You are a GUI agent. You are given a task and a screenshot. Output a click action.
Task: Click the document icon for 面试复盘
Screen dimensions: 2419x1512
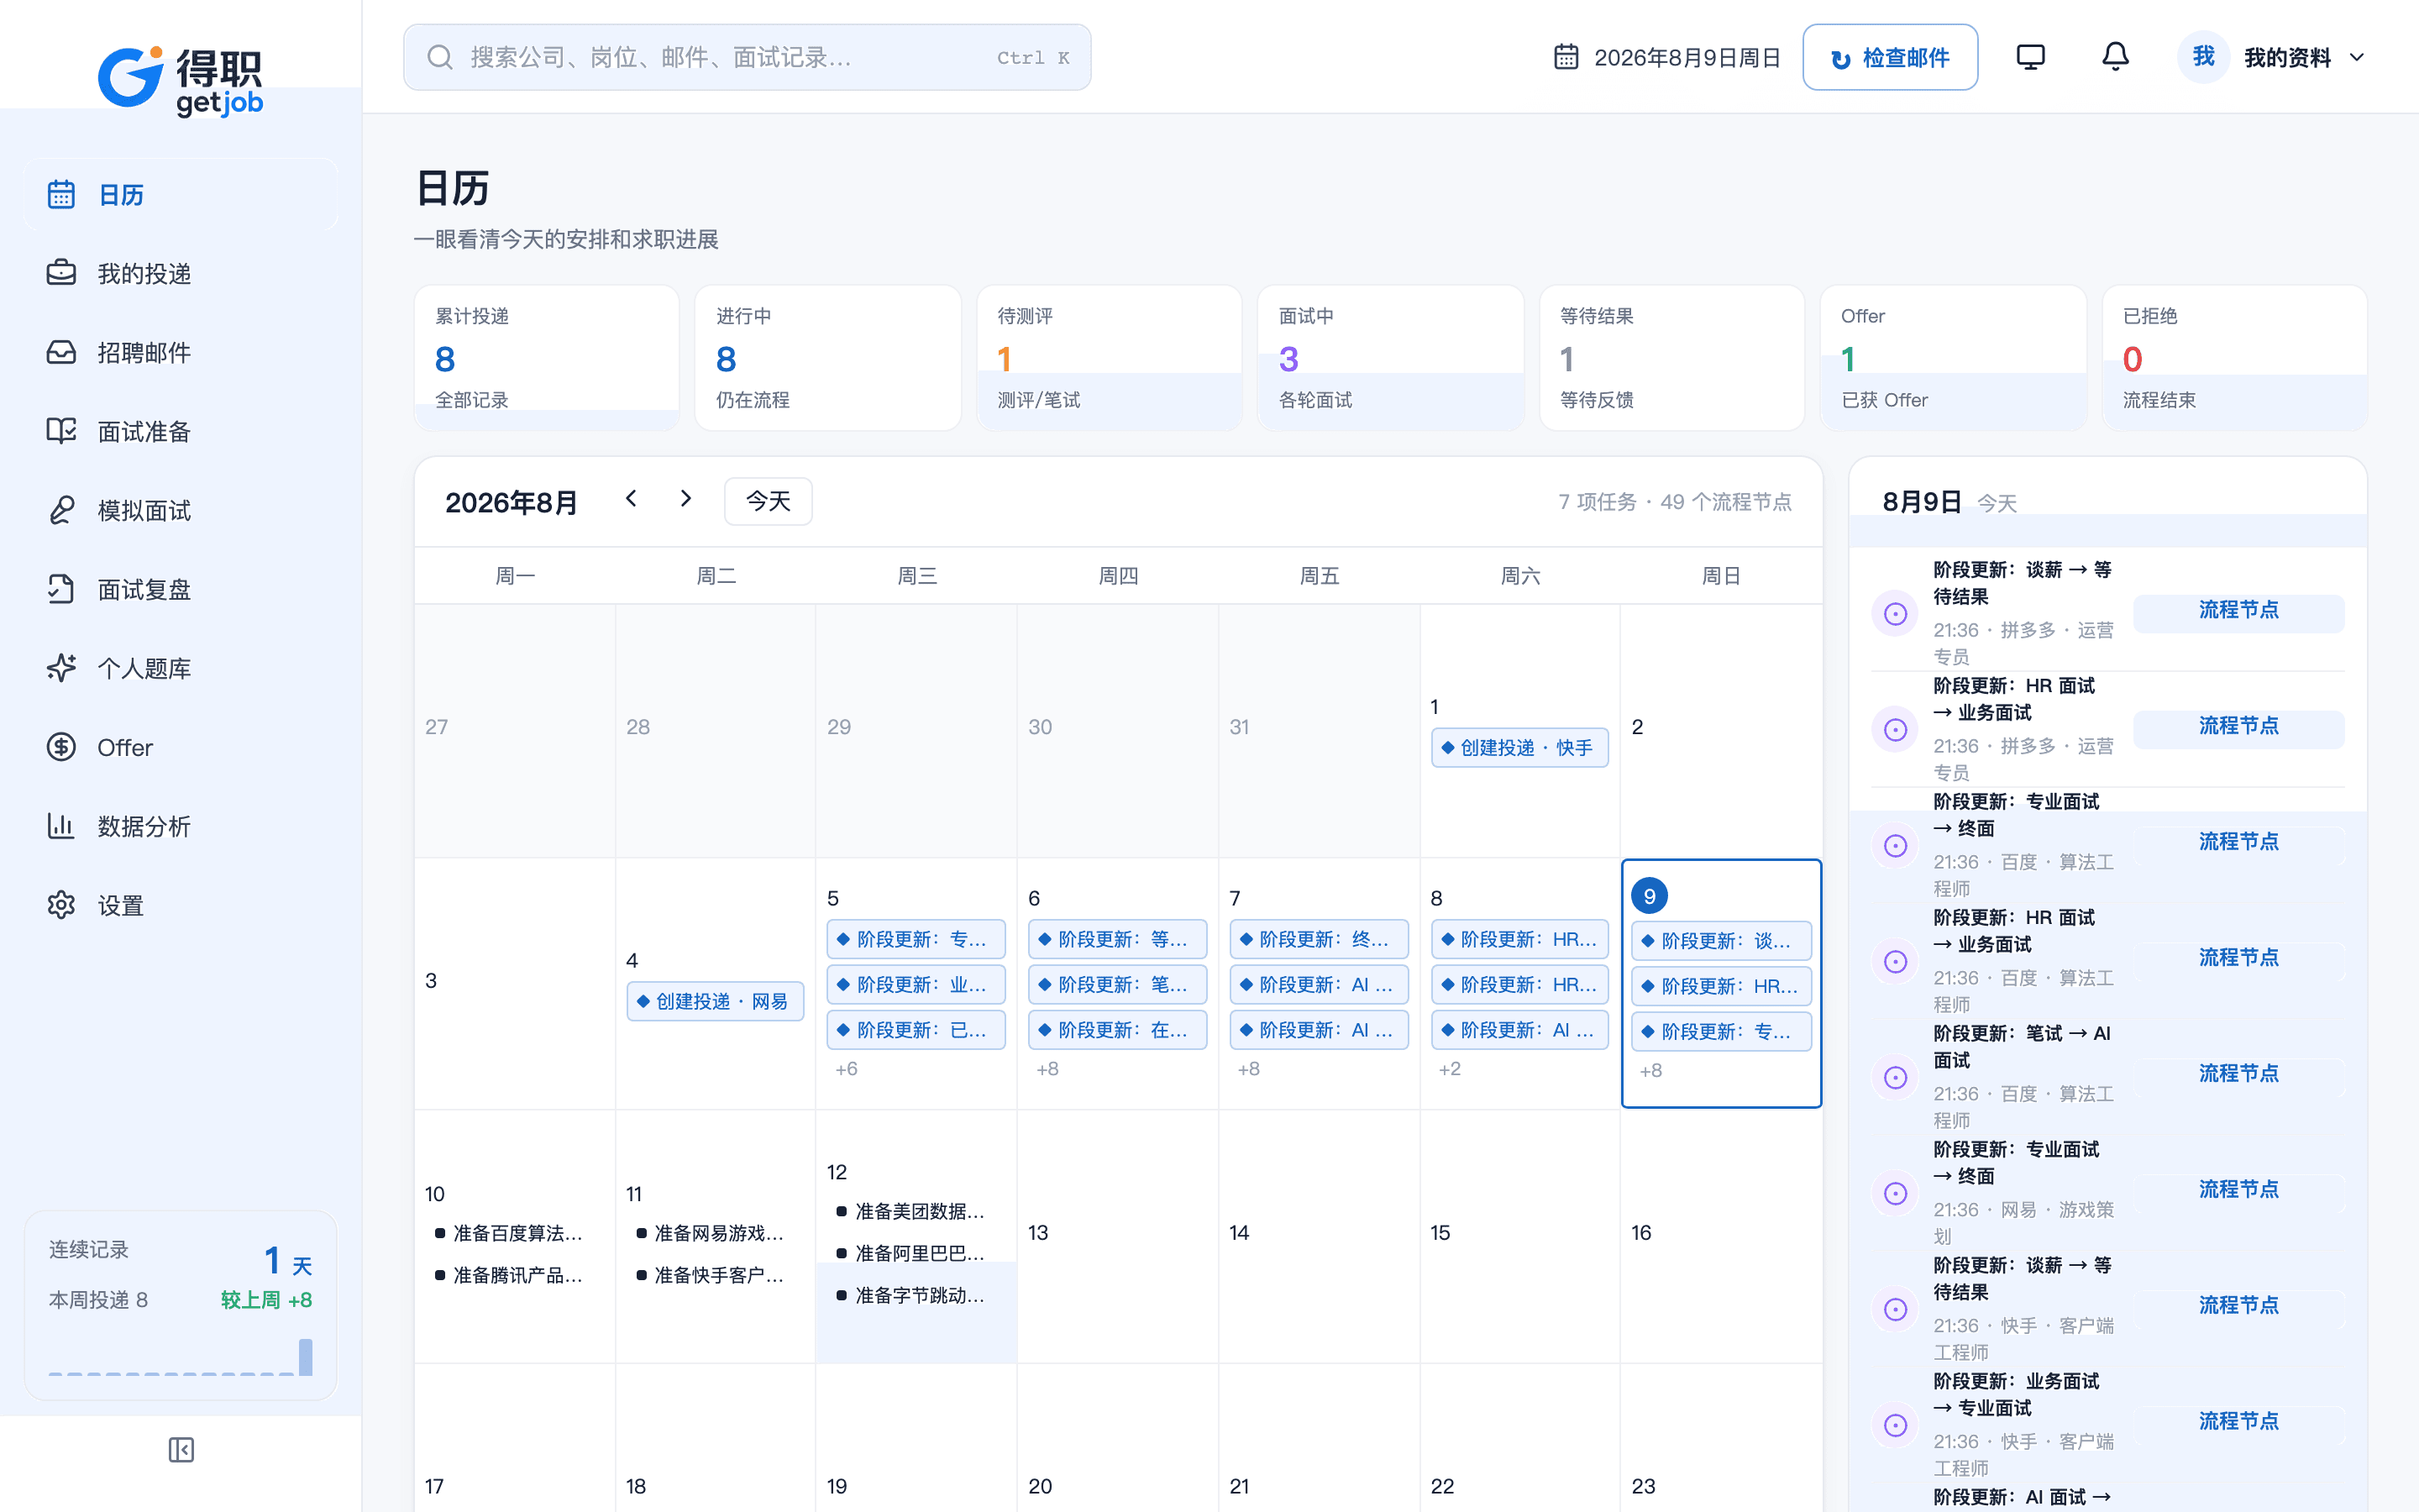61,589
